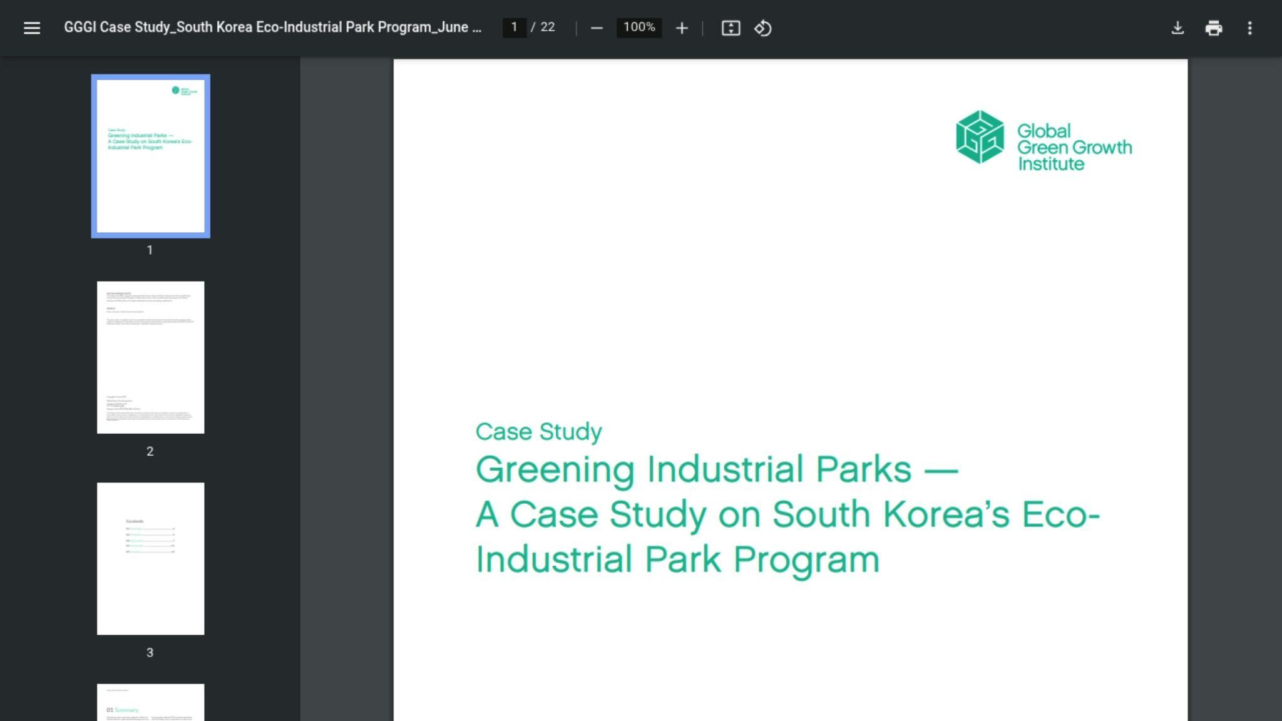The height and width of the screenshot is (721, 1282).
Task: Click the page number input field
Action: (x=514, y=27)
